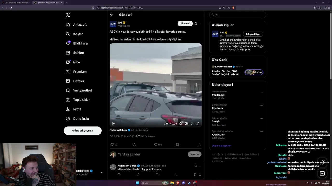The height and width of the screenshot is (186, 332).
Task: Open options for #deprem trend
Action: point(261,105)
